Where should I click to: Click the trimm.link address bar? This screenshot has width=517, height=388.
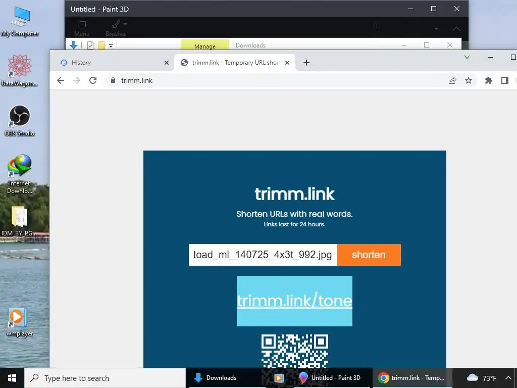[x=277, y=80]
